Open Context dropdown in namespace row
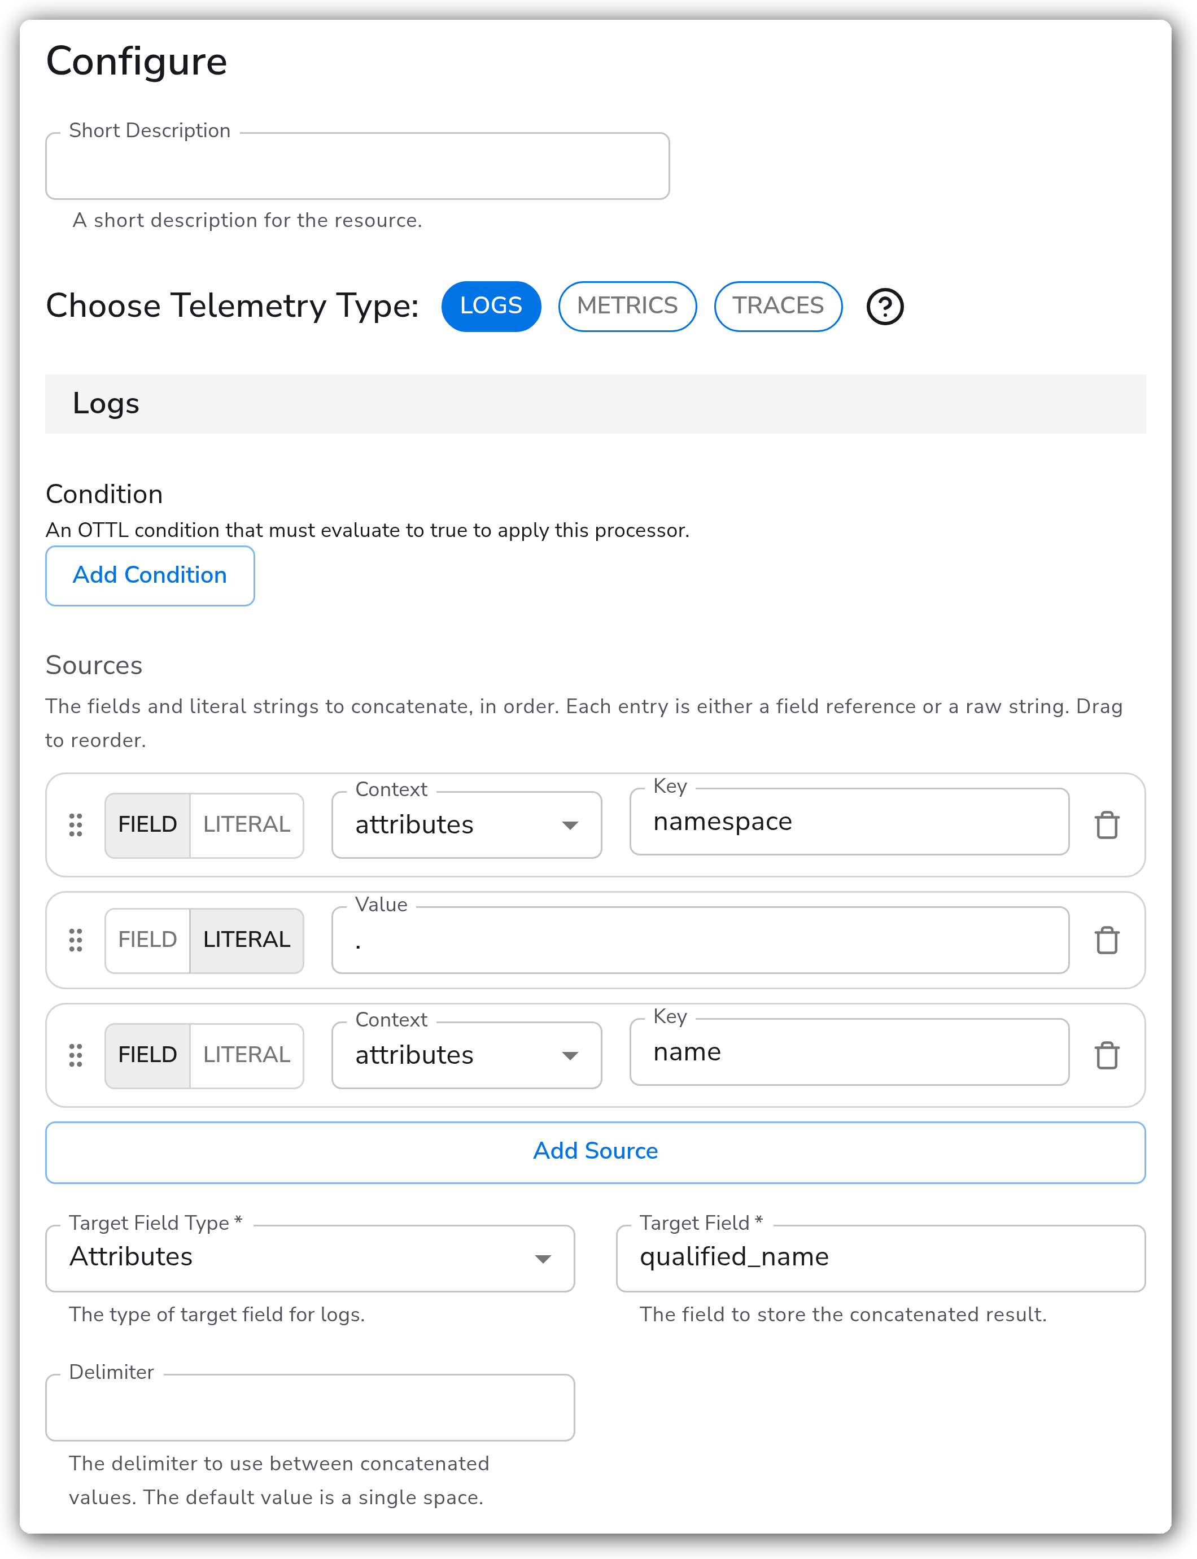Screen dimensions: 1197x1559 pos(467,825)
